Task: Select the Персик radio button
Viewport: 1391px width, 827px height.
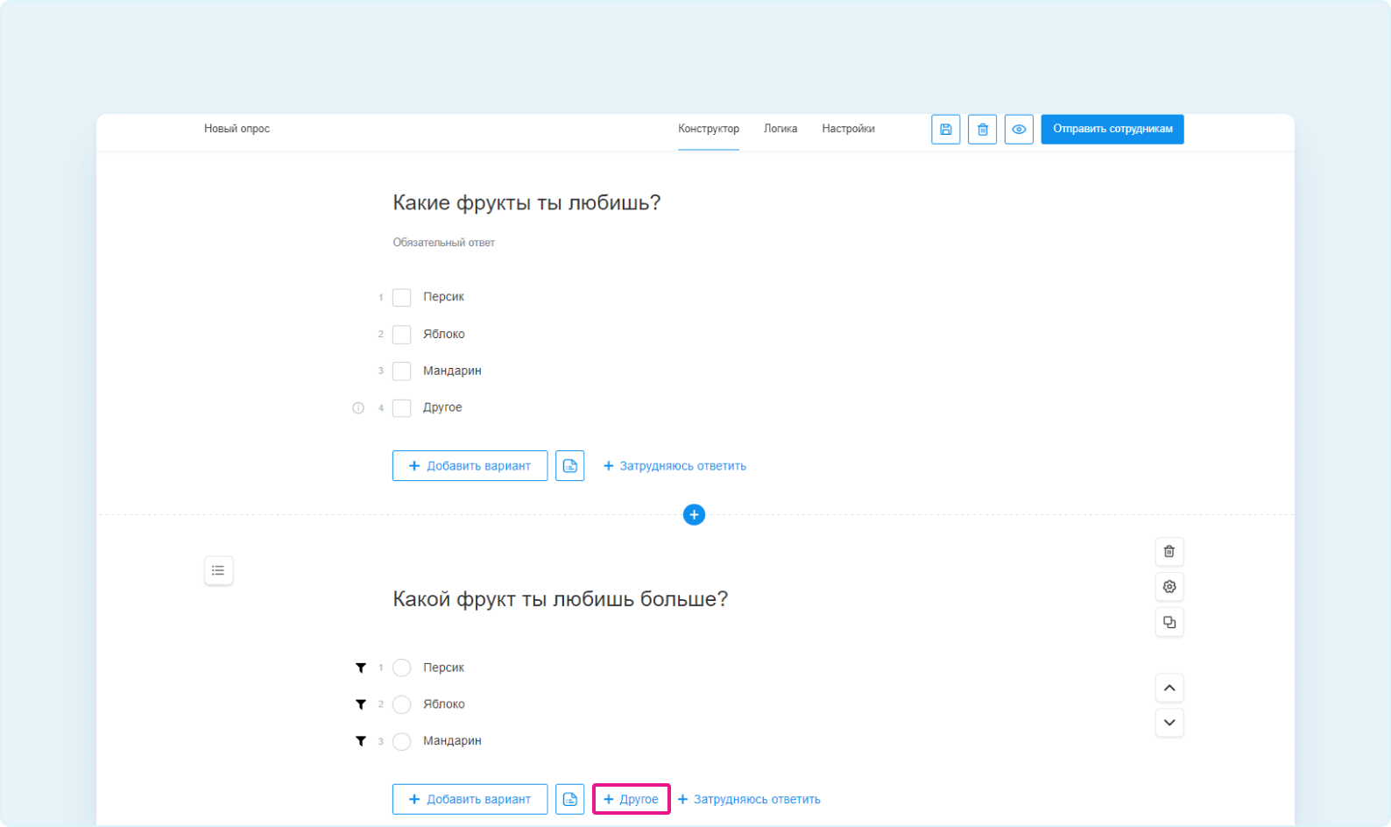Action: click(x=402, y=668)
